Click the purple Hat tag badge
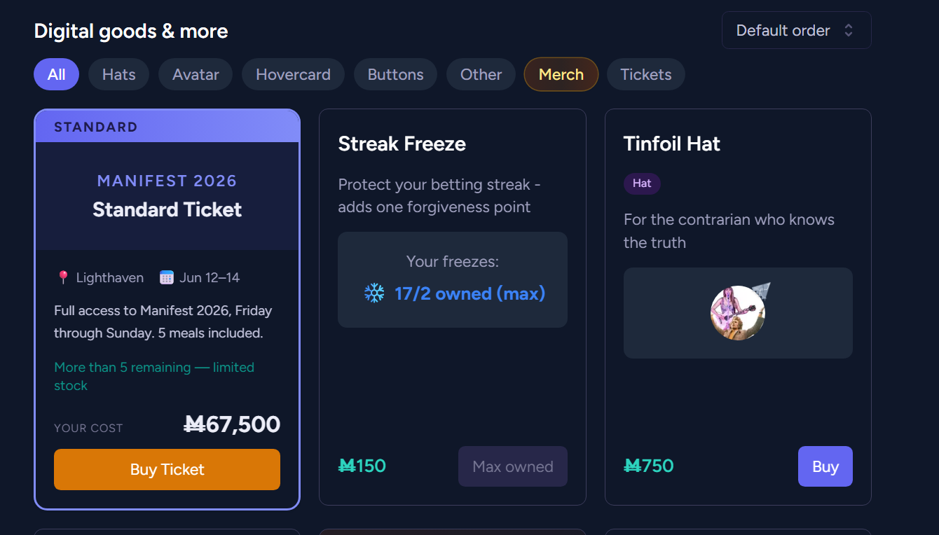This screenshot has height=535, width=939. 642,183
